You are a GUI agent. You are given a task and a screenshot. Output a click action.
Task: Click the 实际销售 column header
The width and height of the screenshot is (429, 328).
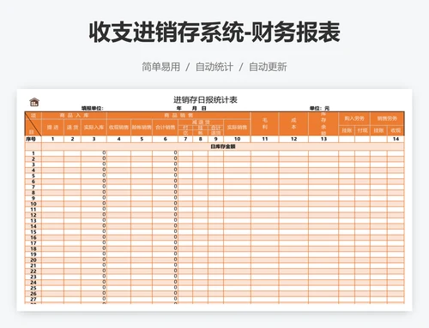tap(237, 128)
